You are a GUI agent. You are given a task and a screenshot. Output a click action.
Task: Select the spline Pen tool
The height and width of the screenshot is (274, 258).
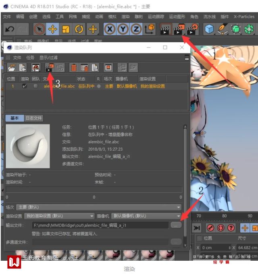(223, 29)
